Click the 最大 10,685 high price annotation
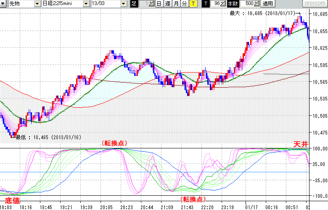This screenshot has width=328, height=210. [261, 13]
